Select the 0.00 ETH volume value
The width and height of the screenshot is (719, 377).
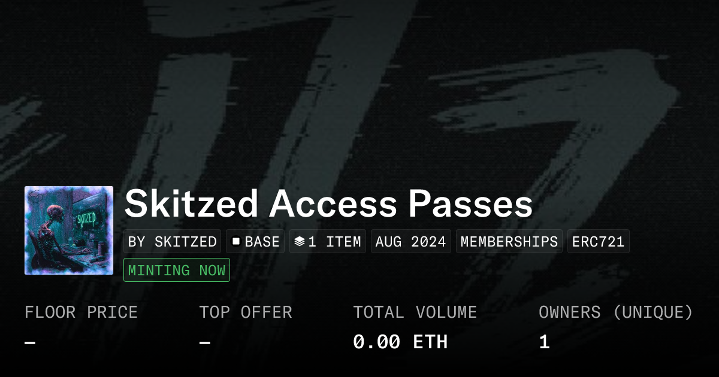(400, 342)
